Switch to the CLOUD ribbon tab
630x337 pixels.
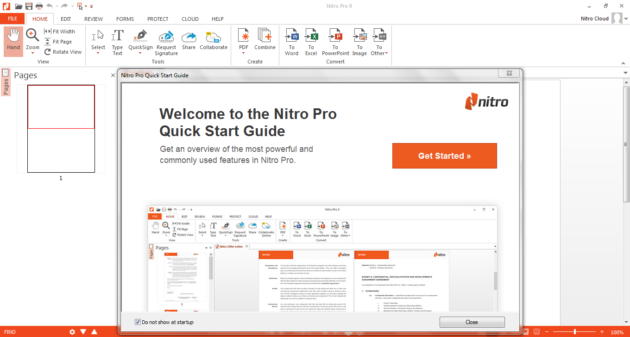coord(190,19)
